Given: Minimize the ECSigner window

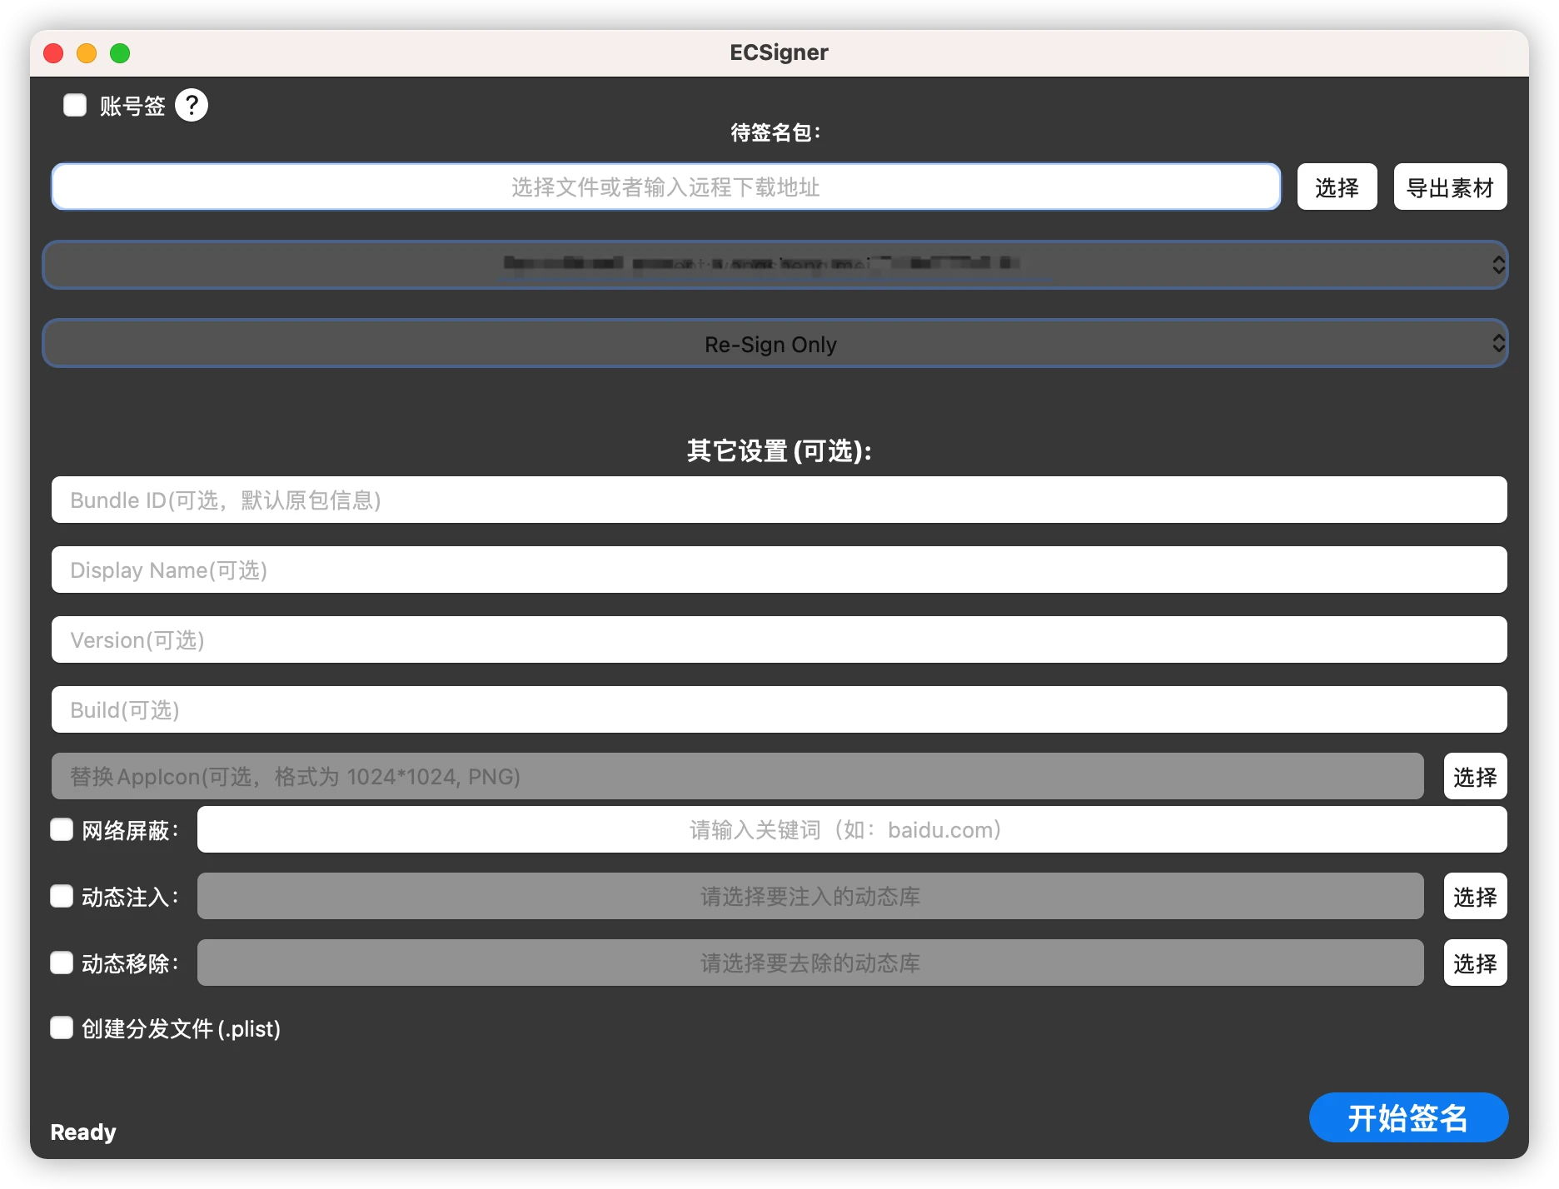Looking at the screenshot, I should tap(87, 53).
